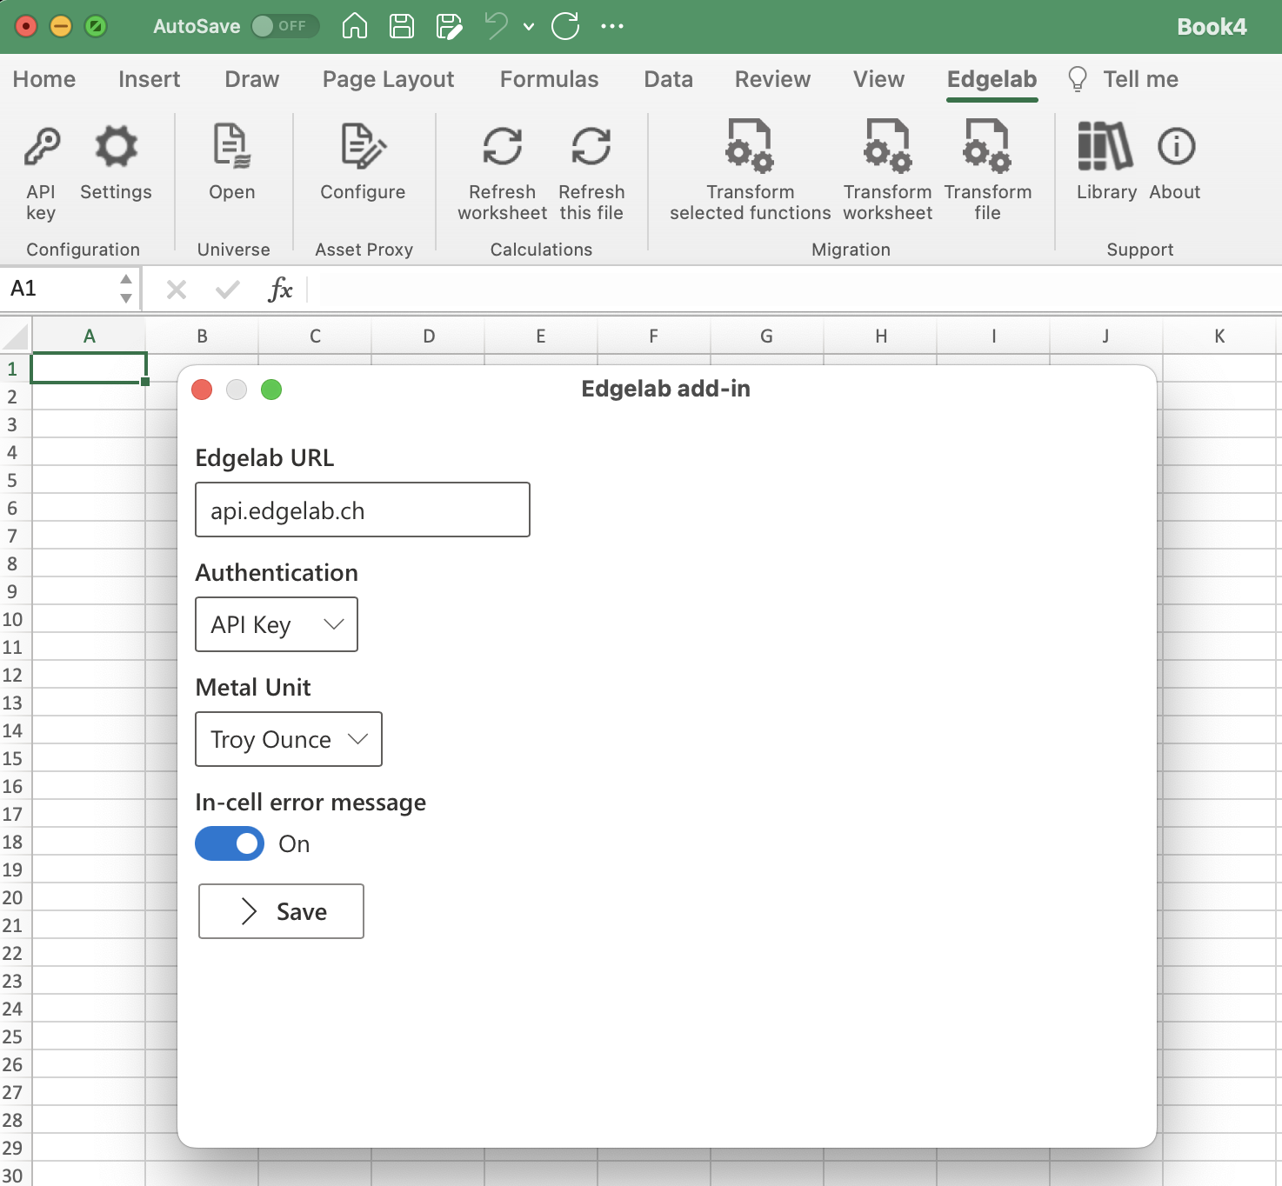Open the more options ellipsis
The width and height of the screenshot is (1282, 1186).
612,26
